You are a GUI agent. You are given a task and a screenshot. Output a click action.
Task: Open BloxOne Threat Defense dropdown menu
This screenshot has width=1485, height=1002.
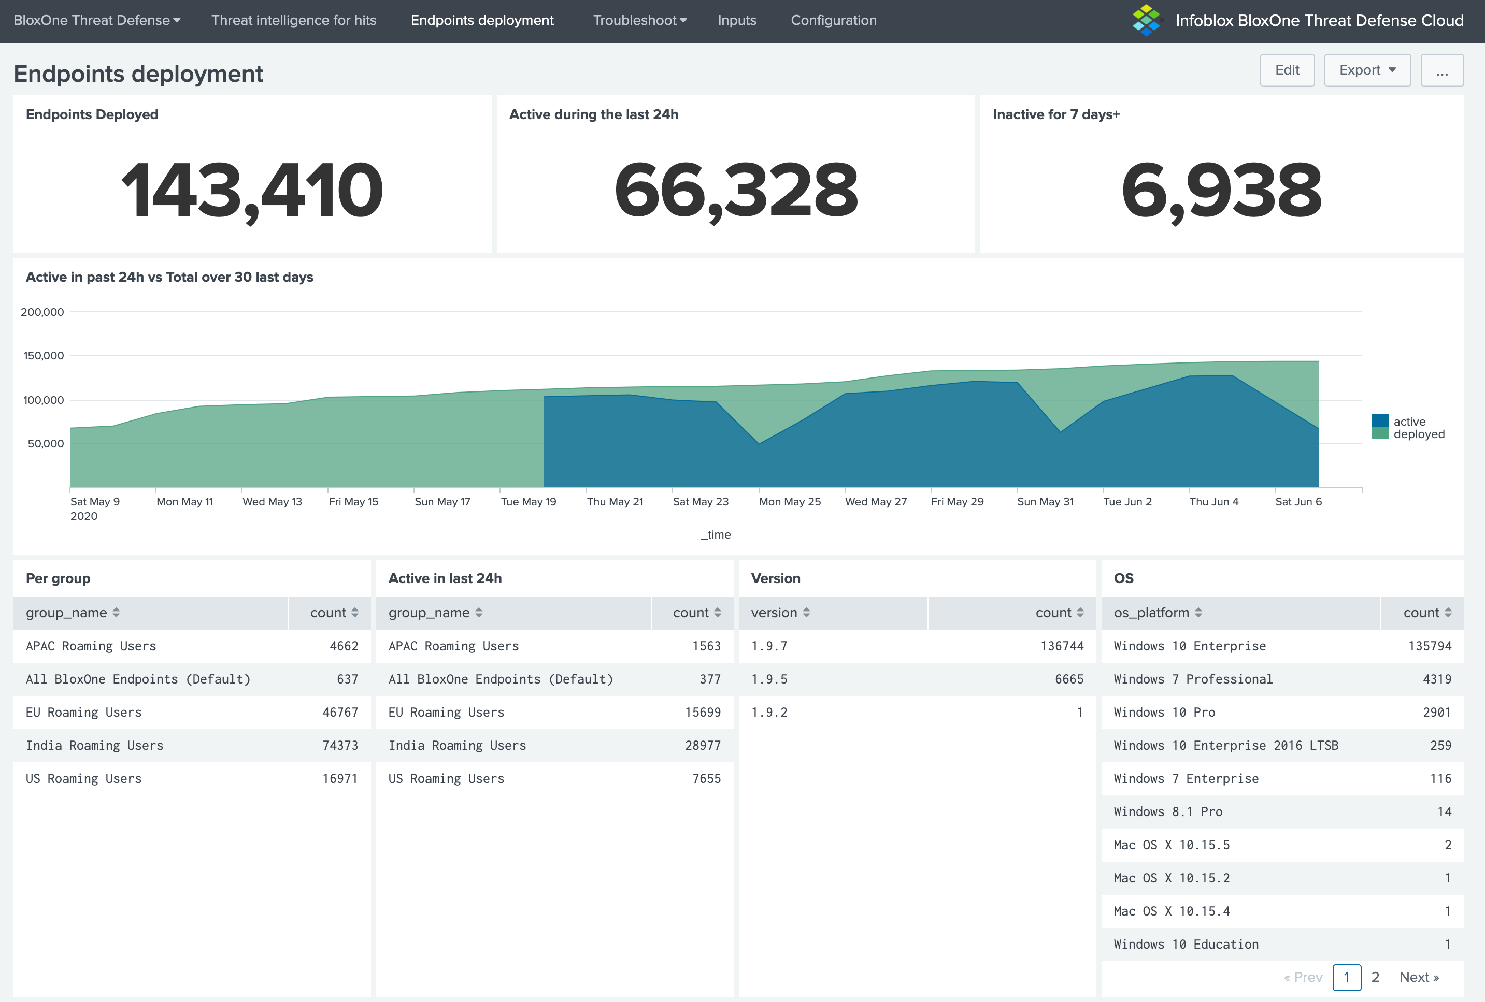click(97, 20)
